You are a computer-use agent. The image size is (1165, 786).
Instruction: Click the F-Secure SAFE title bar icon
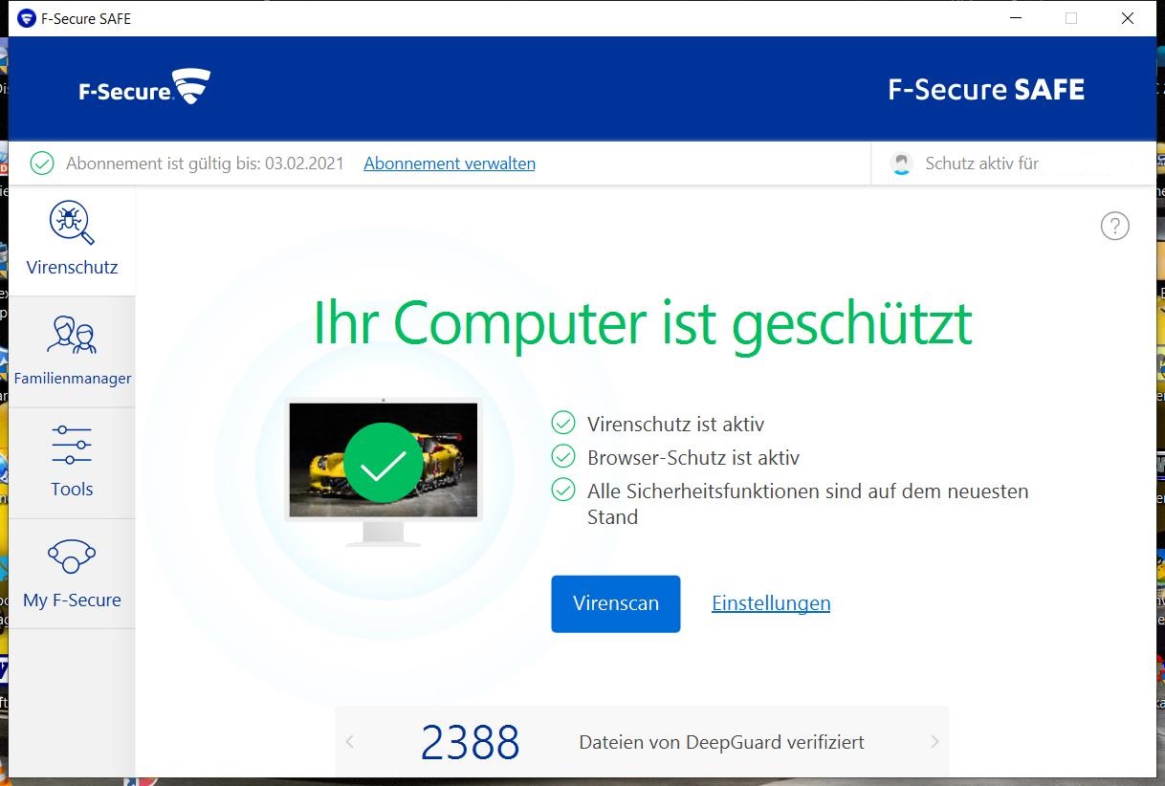point(27,18)
